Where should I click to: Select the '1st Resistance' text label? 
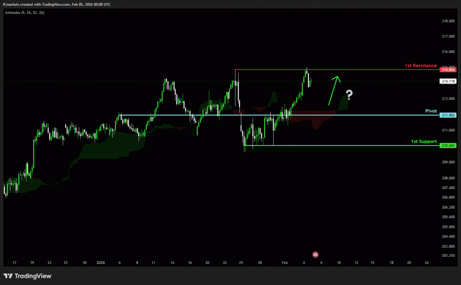click(420, 66)
